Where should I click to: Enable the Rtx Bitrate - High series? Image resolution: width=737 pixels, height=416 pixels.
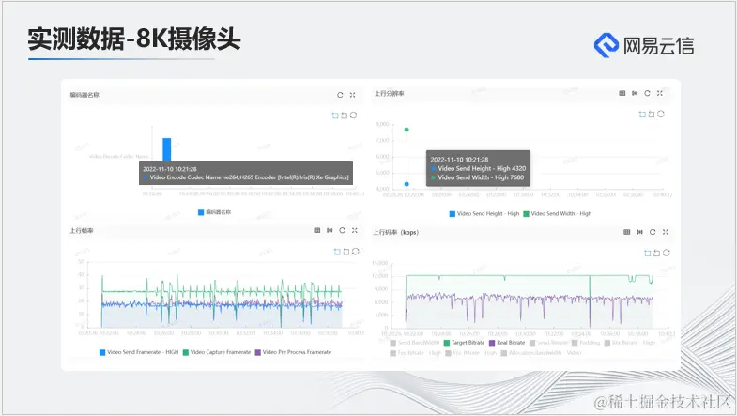pyautogui.click(x=630, y=343)
